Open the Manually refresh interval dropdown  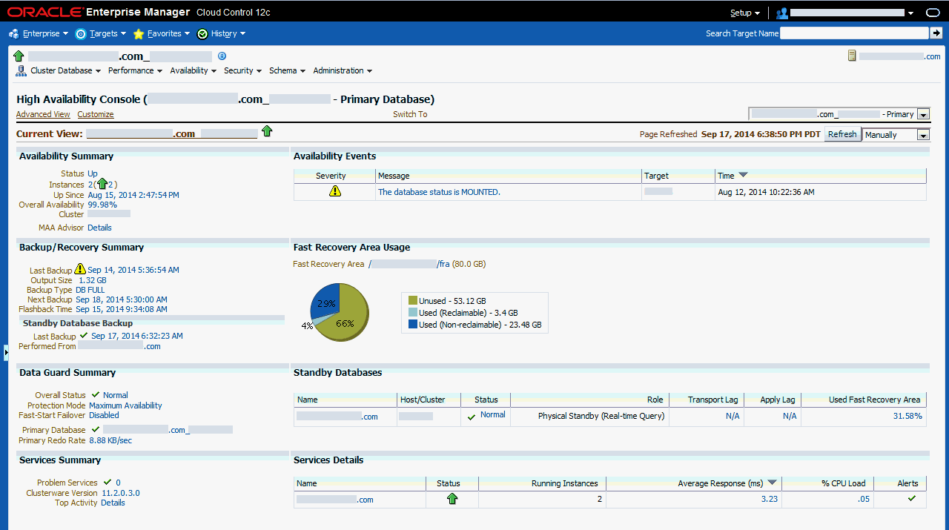(896, 135)
